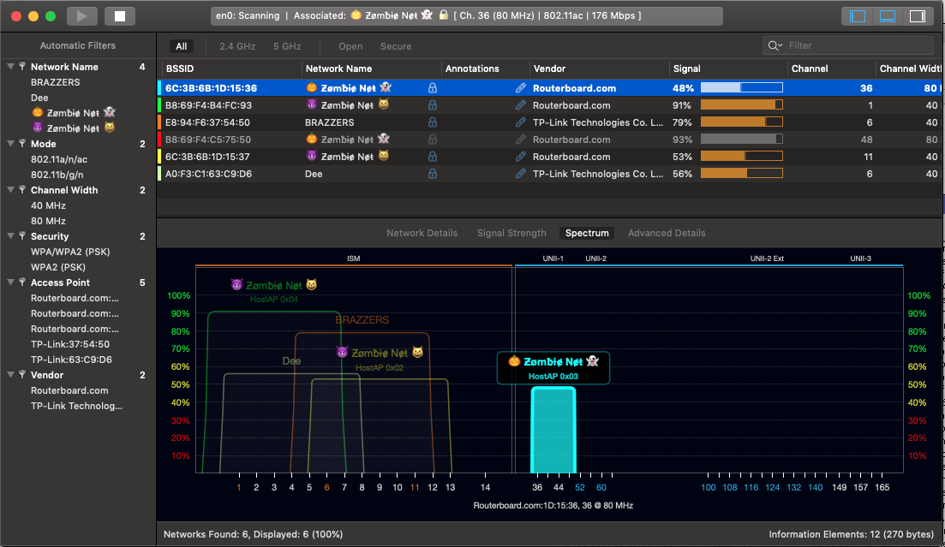The width and height of the screenshot is (945, 547).
Task: Click the lock icon for 6C:3B:6B:1D:15:37
Action: 432,157
